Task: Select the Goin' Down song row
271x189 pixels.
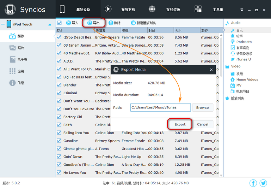Action: pyautogui.click(x=138, y=156)
